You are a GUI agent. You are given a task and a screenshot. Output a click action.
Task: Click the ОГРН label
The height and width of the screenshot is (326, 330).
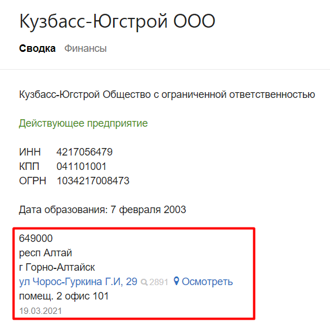(x=33, y=181)
